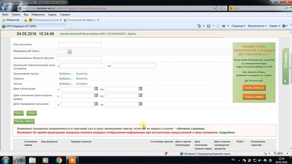Open the green Отзывы side tab
292x164 pixels.
286,66
